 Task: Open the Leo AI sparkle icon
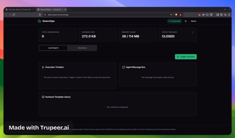coord(225,15)
